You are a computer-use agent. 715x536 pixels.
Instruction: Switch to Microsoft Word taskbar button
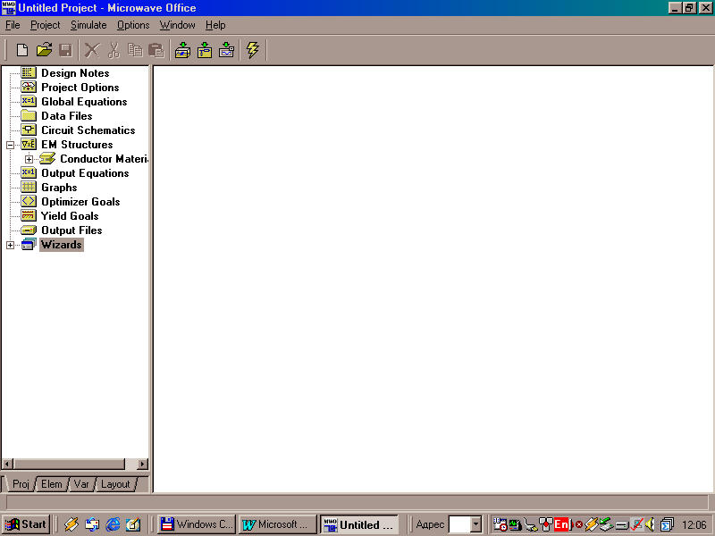coord(277,524)
